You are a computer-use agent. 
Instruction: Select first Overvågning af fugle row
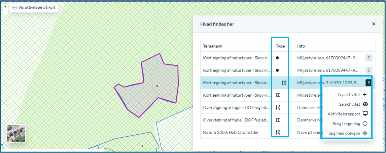click(x=287, y=107)
